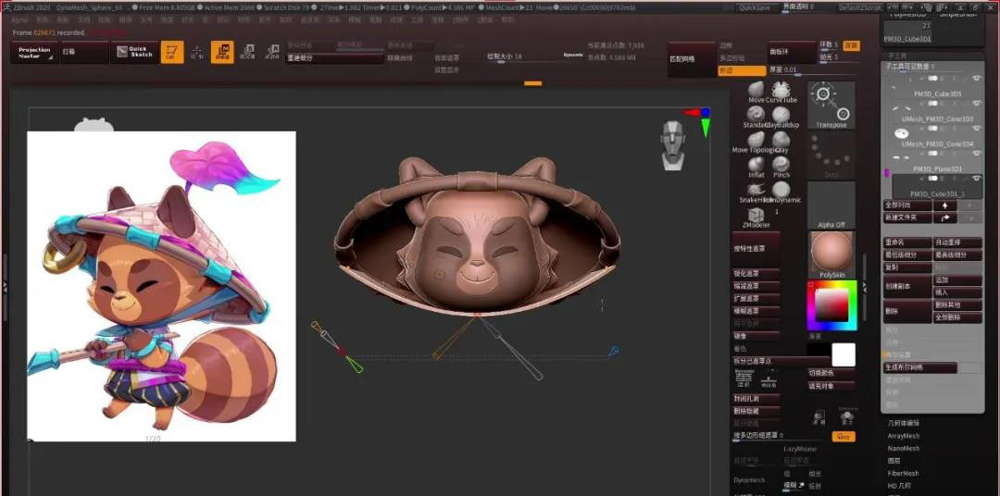Toggle boolean switch on PM3D_Cube3D1_1 row
The image size is (1000, 496).
tap(933, 178)
